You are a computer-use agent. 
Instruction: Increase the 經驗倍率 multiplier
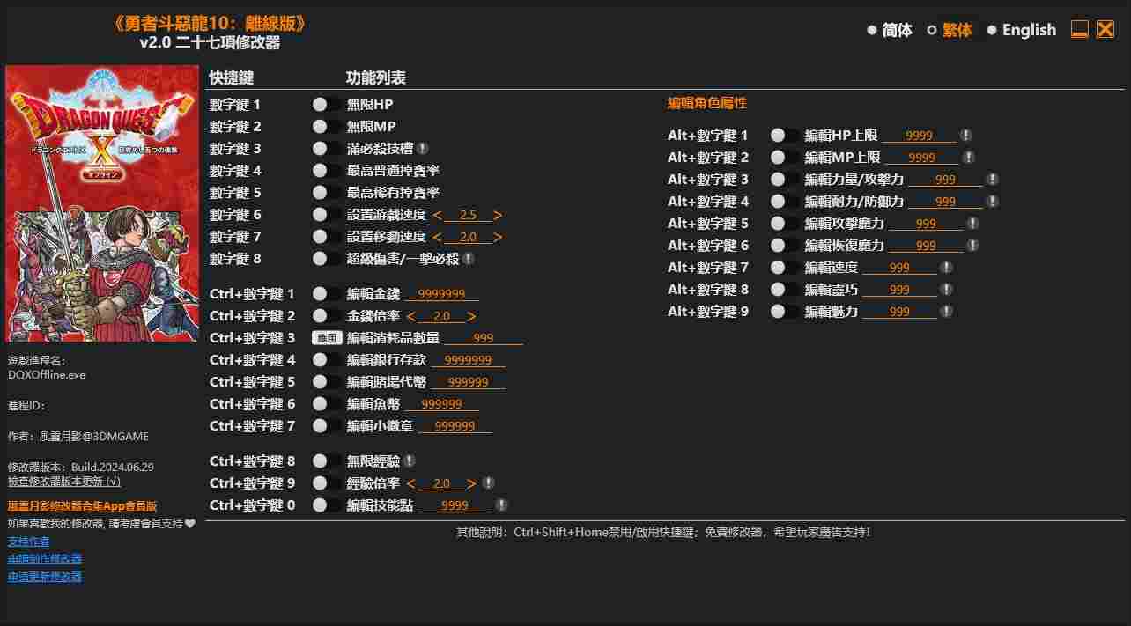[471, 484]
